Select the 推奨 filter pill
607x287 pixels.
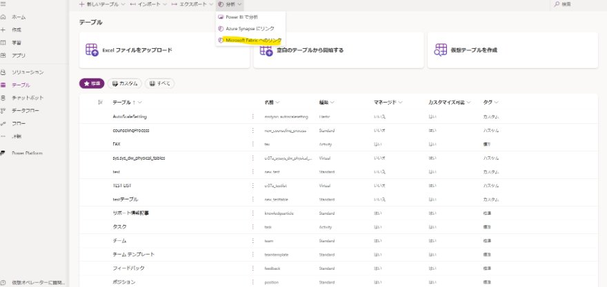coord(92,83)
